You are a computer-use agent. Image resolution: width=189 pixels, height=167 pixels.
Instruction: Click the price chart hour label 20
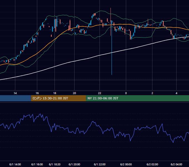pyautogui.click(x=74, y=93)
